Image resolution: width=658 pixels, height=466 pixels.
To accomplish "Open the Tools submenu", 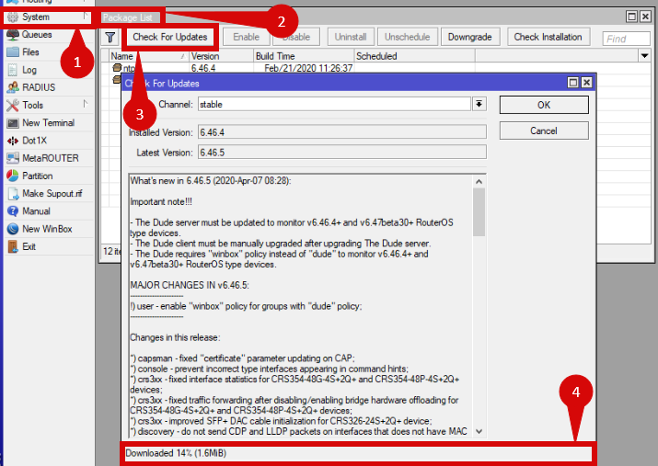I will (48, 105).
